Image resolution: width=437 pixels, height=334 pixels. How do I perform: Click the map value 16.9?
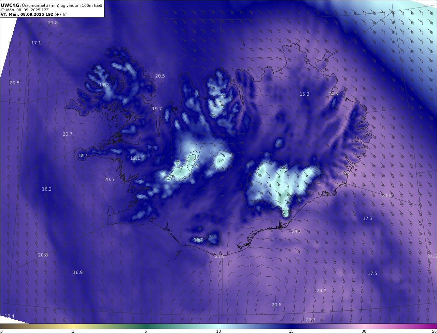[78, 272]
